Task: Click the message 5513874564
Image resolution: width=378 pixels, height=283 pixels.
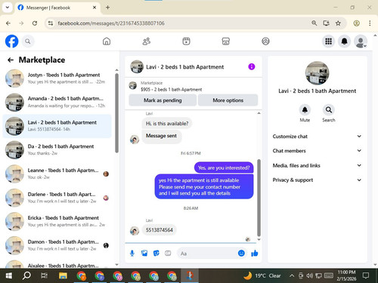Action: [160, 230]
